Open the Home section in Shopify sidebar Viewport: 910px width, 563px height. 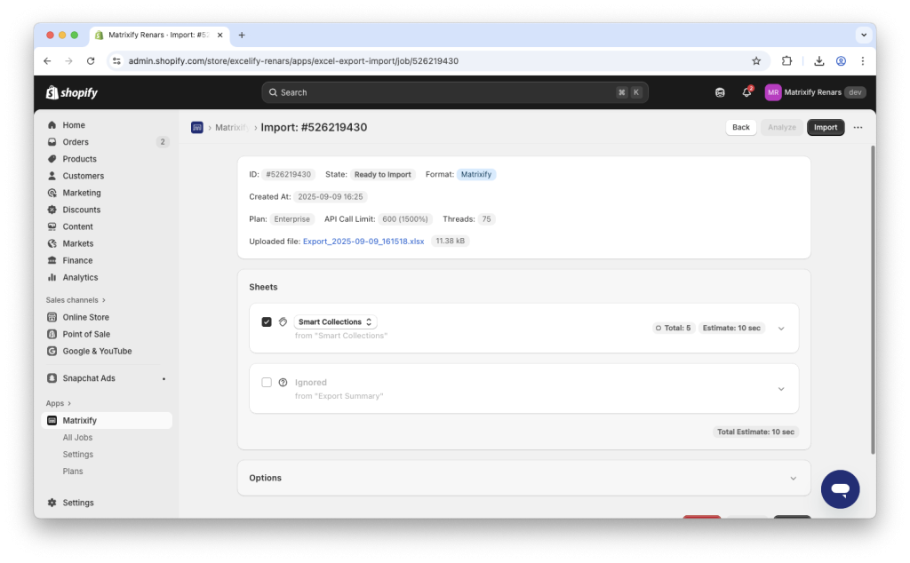tap(53, 124)
